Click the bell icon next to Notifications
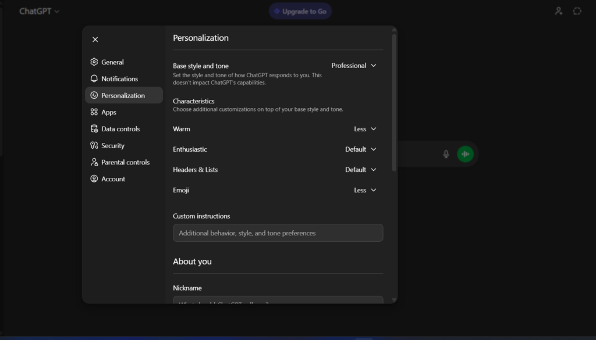The height and width of the screenshot is (340, 596). [94, 78]
